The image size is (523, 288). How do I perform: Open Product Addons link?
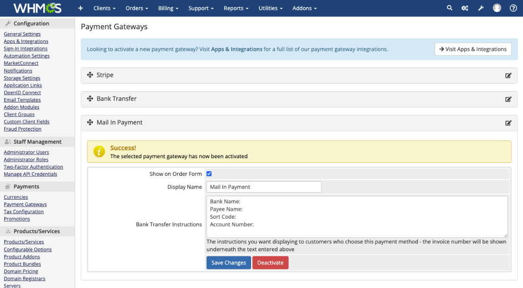click(x=22, y=257)
